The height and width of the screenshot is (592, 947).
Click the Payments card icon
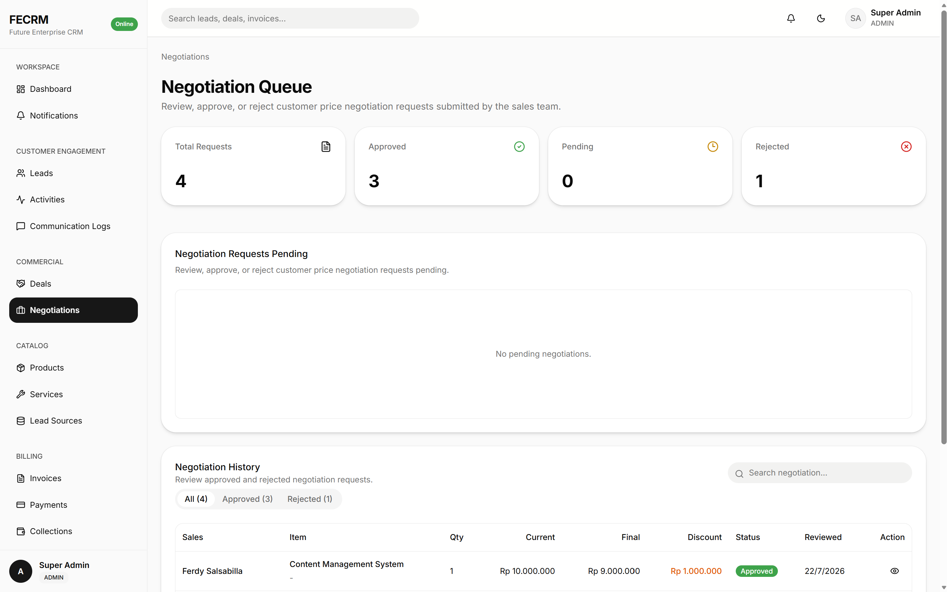click(21, 505)
